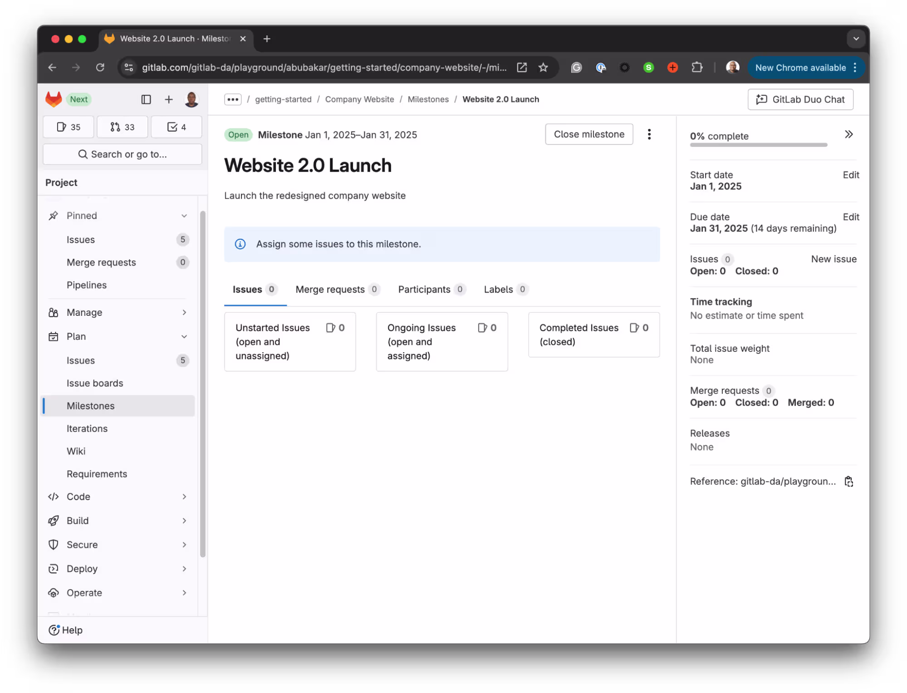The height and width of the screenshot is (693, 907).
Task: Open GitLab Duo Chat
Action: click(800, 99)
